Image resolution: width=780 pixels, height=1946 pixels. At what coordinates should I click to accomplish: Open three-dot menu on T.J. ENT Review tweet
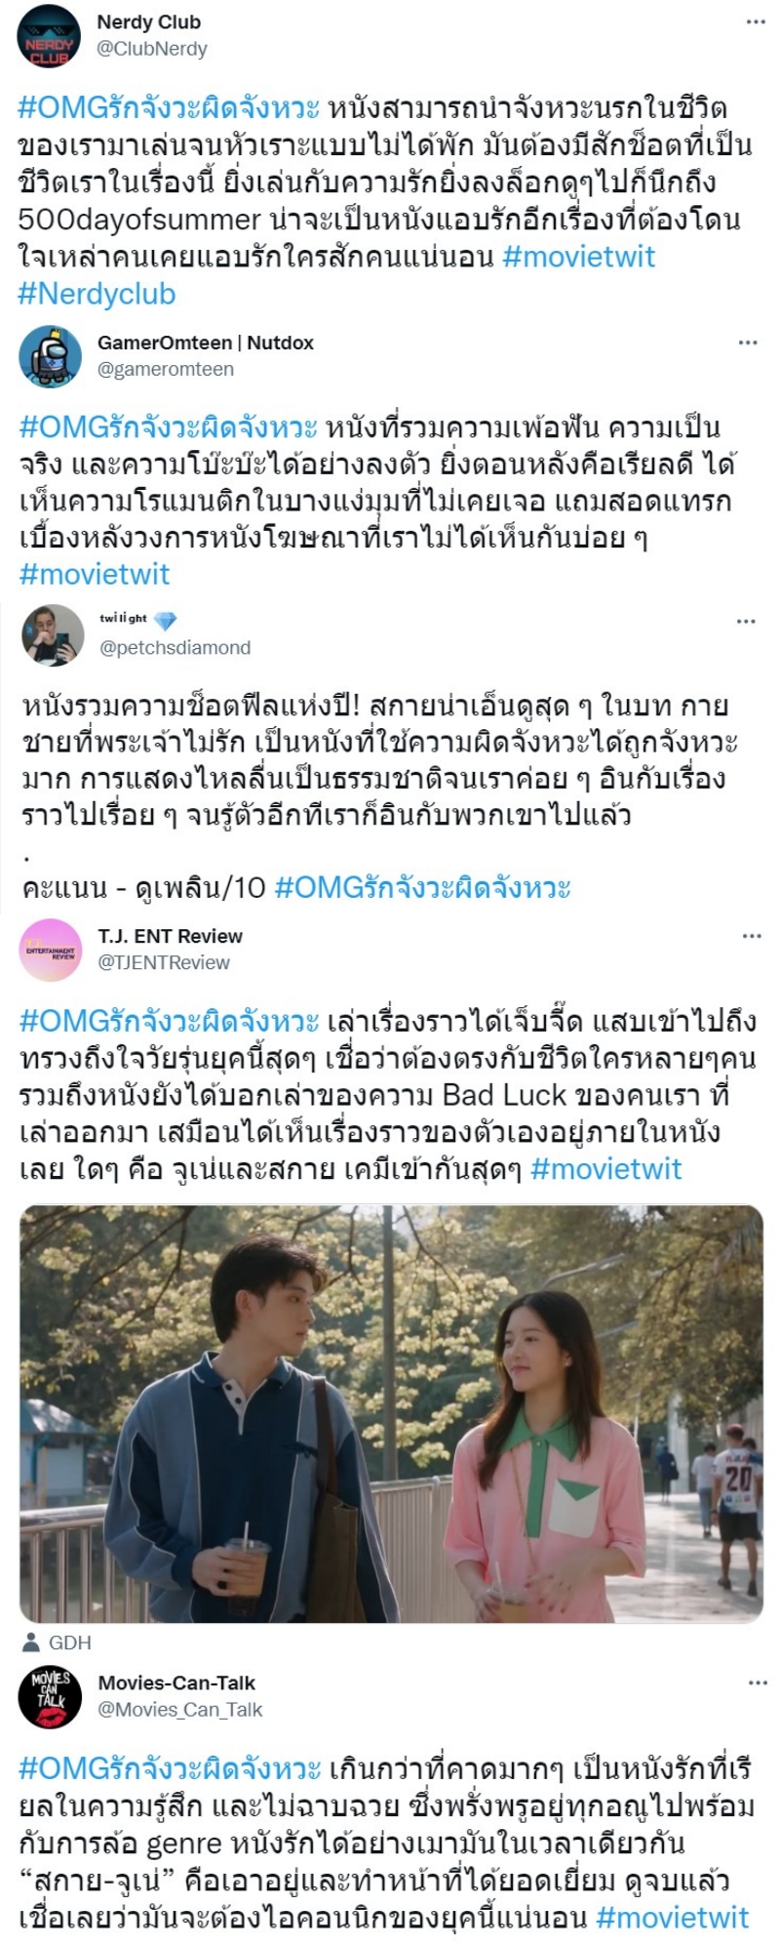(x=752, y=936)
